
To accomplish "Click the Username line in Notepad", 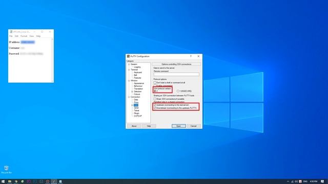I will coord(17,48).
